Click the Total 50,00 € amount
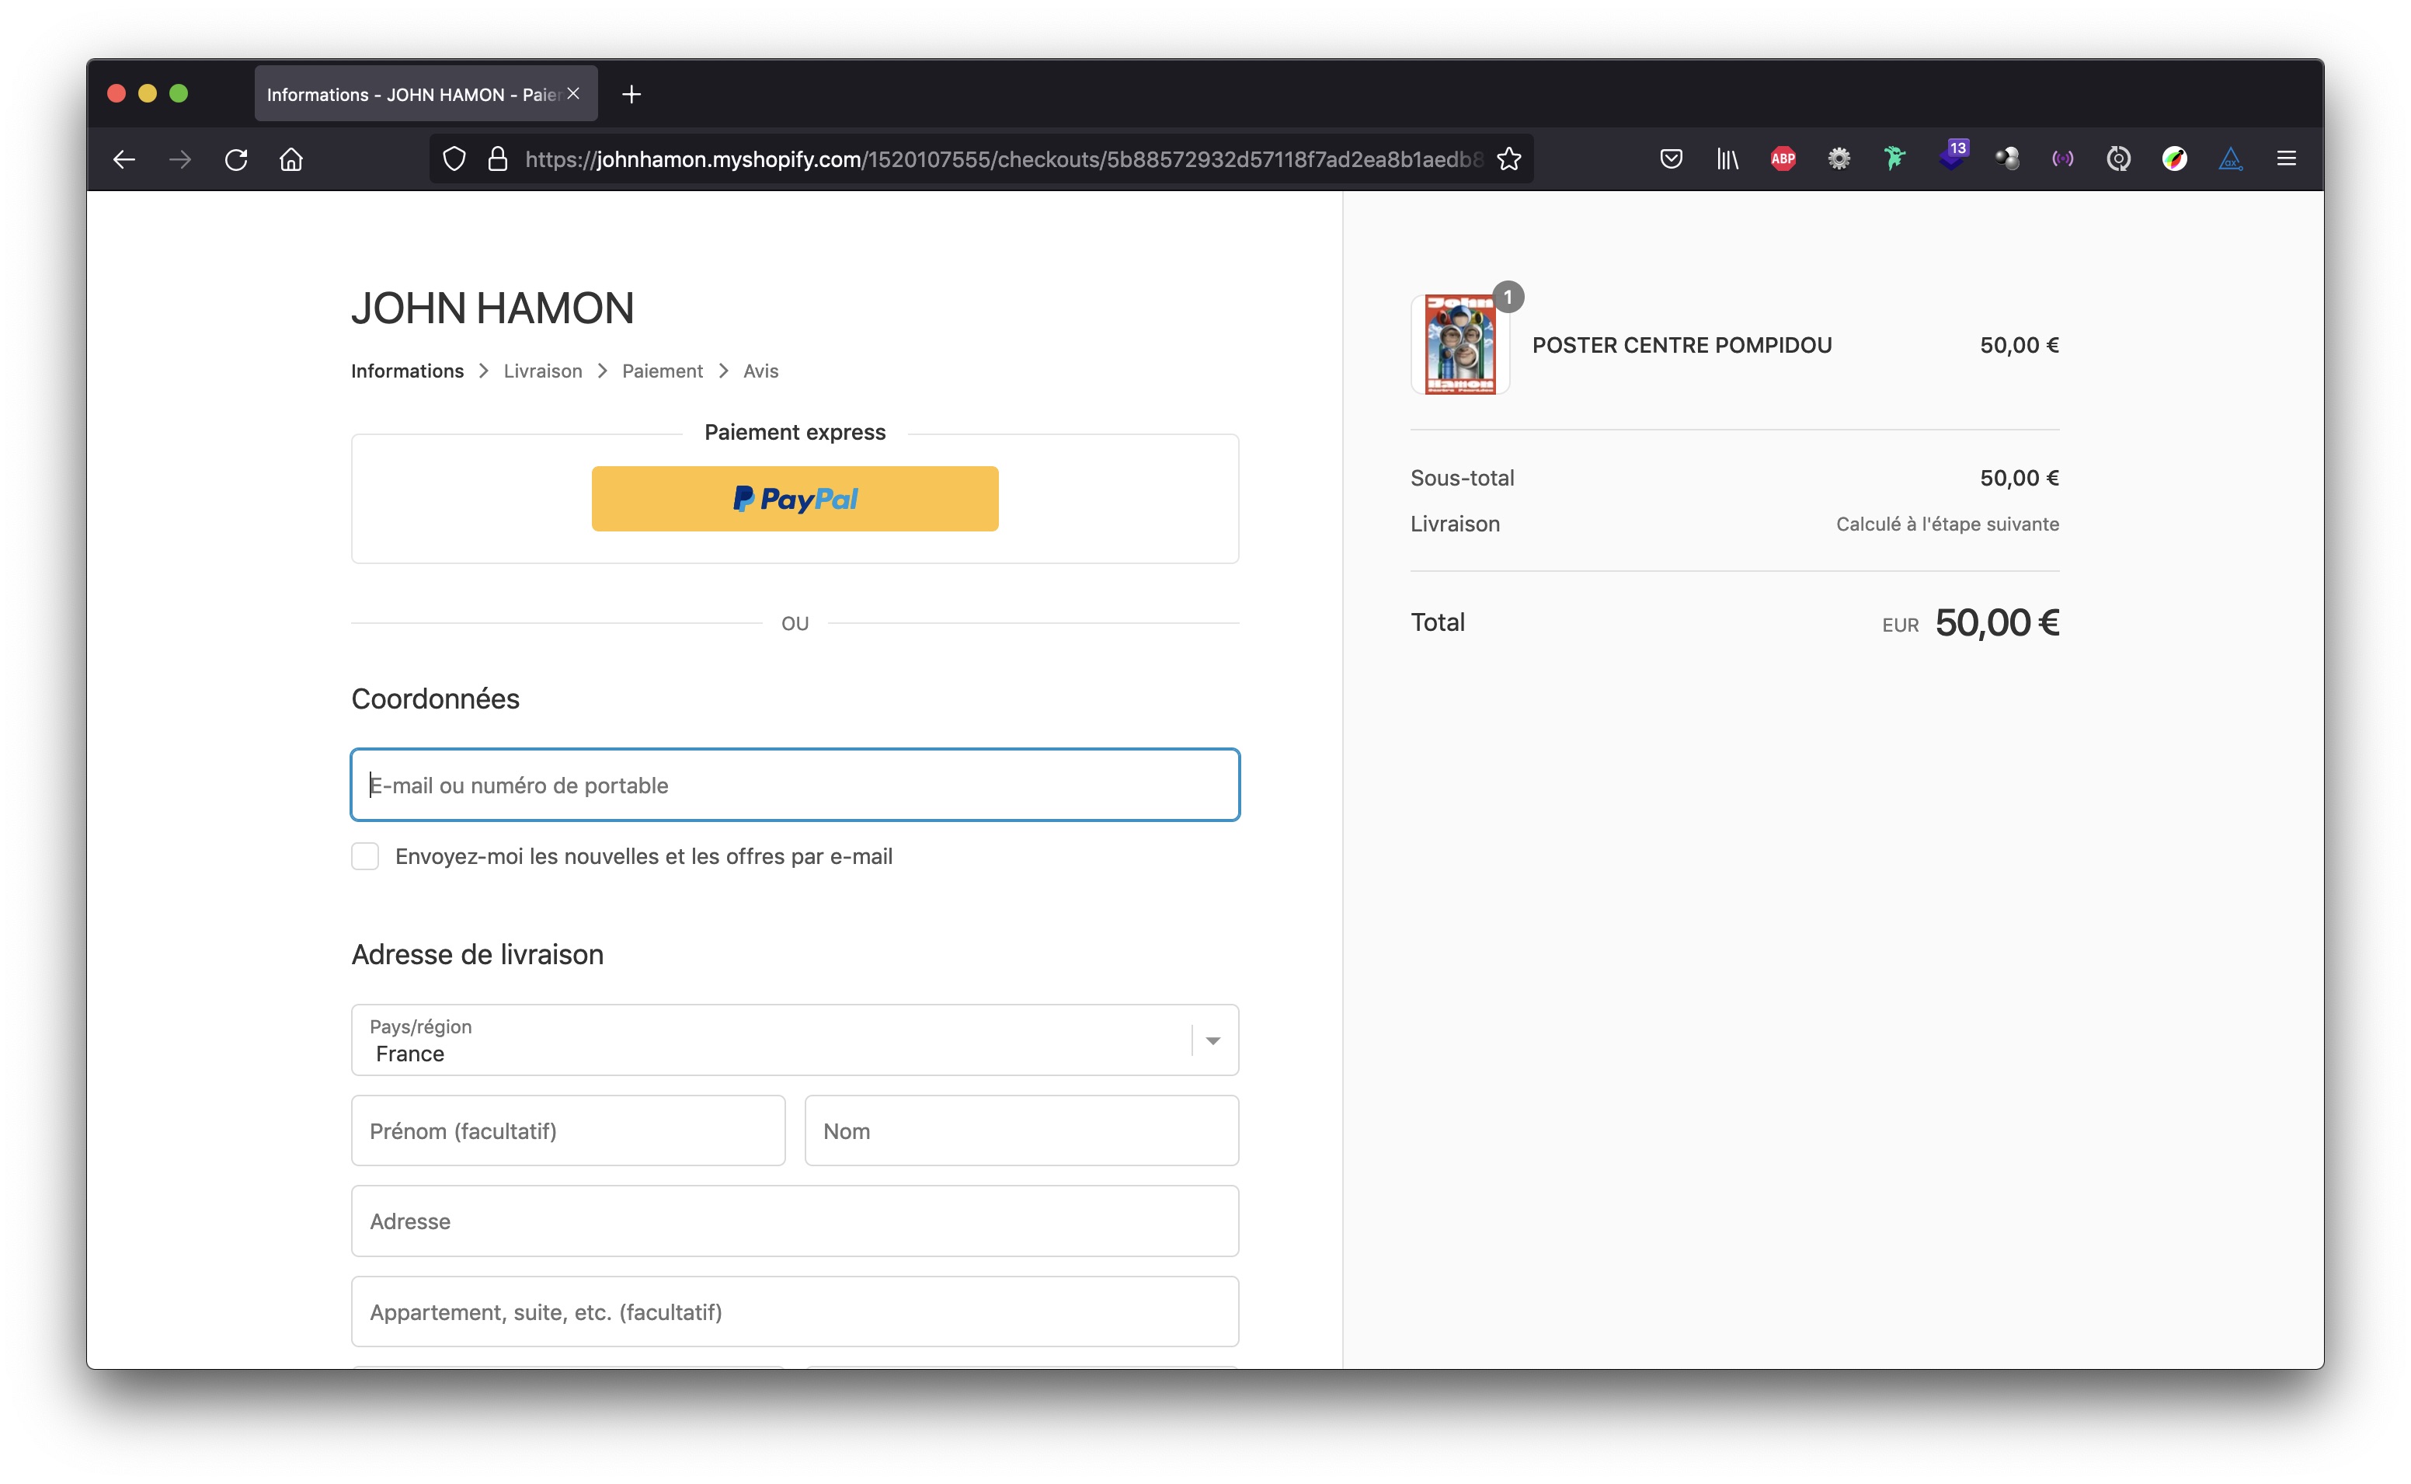Viewport: 2411px width, 1484px height. [1996, 622]
